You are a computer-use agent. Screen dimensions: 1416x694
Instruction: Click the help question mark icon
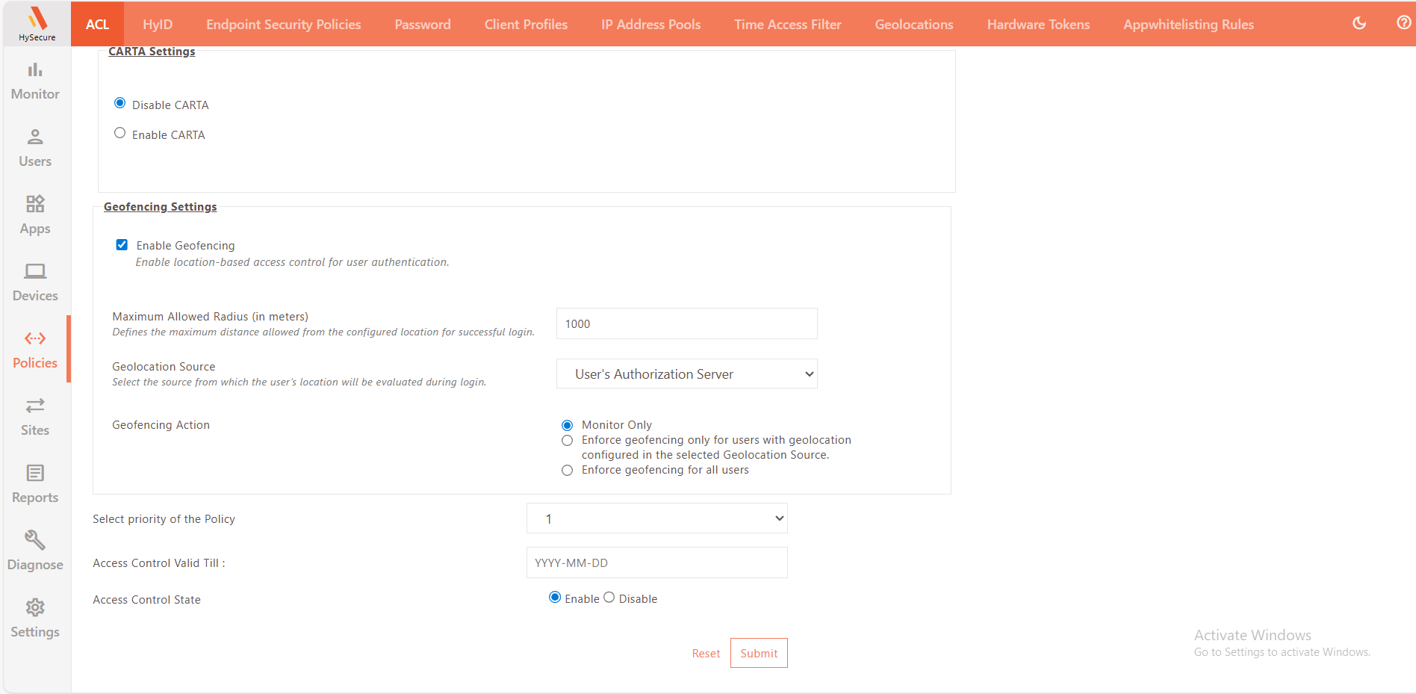[1403, 23]
